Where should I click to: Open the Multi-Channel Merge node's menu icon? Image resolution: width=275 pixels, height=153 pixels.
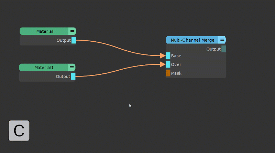click(x=222, y=40)
